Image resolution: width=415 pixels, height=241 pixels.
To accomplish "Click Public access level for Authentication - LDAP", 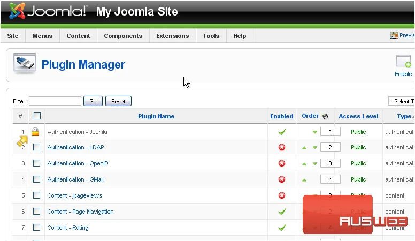I will click(x=358, y=147).
